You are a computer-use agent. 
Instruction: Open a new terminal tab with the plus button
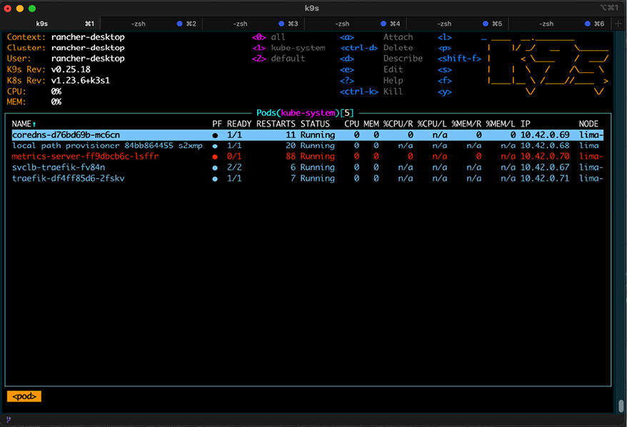point(618,24)
